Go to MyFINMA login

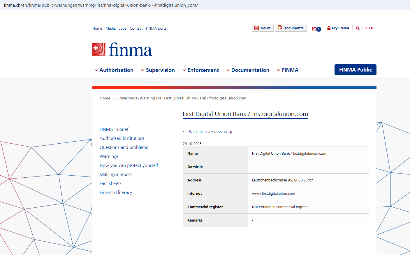(341, 28)
